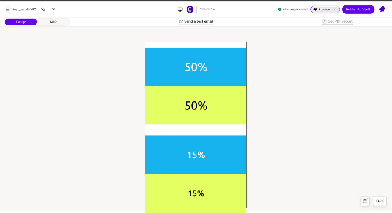Screen dimensions: 392x213
Task: Click the envelope icon for test email
Action: click(181, 21)
